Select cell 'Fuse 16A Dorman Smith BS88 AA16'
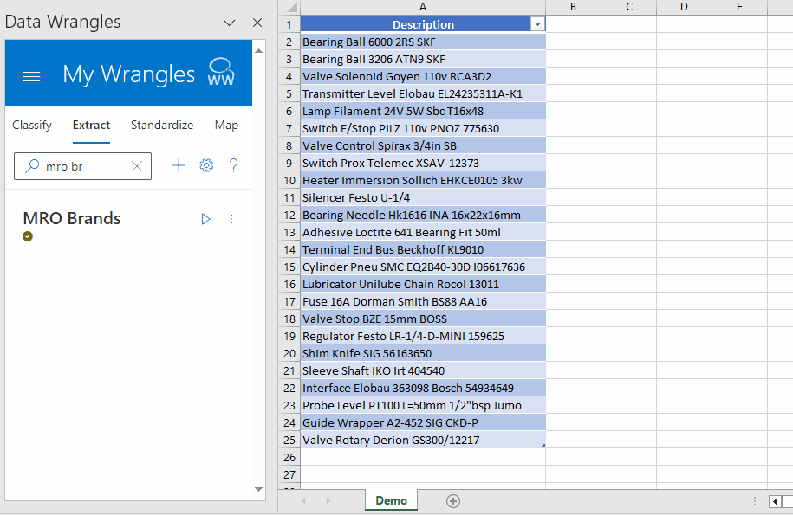Image resolution: width=793 pixels, height=515 pixels. (x=423, y=301)
